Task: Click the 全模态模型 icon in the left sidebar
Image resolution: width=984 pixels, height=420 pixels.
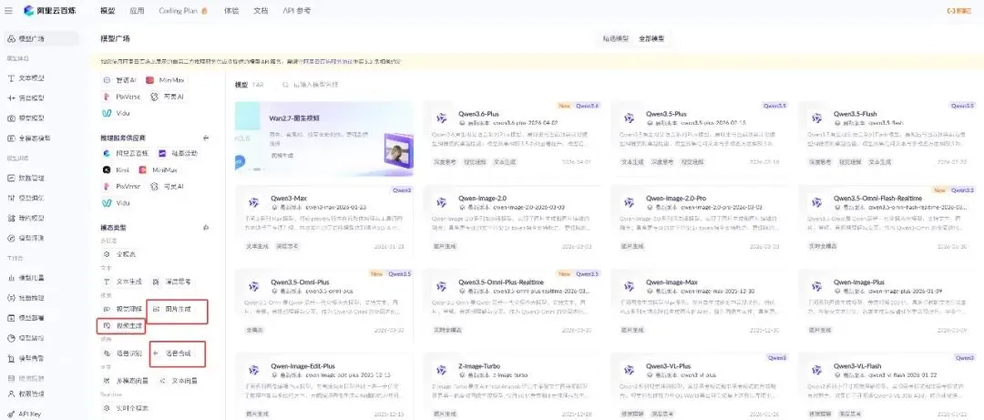Action: (x=11, y=138)
